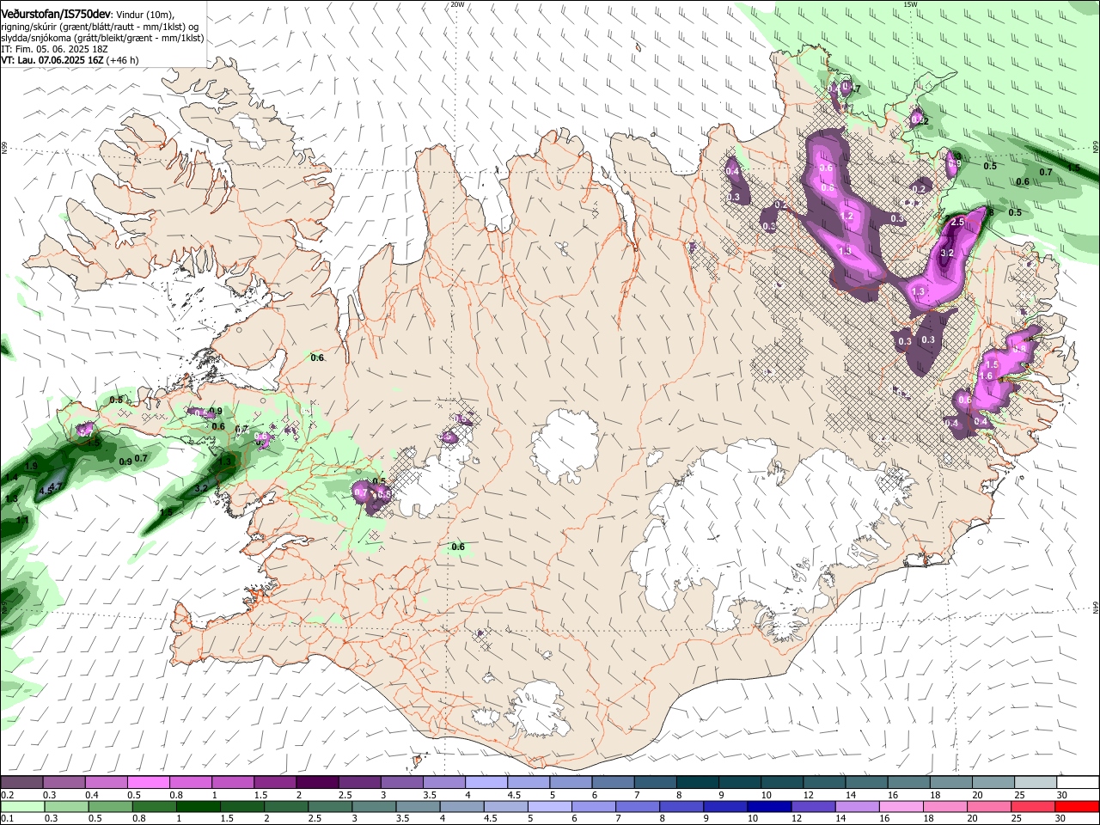Click the '1.1' rain value near the left edge
The width and height of the screenshot is (1100, 825).
pyautogui.click(x=23, y=520)
